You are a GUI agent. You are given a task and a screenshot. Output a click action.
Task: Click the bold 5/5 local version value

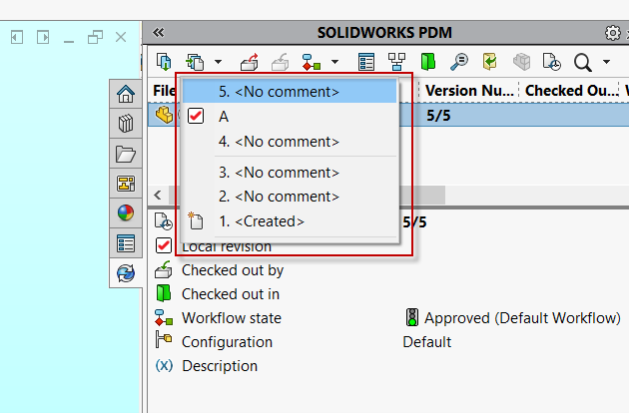tap(414, 222)
